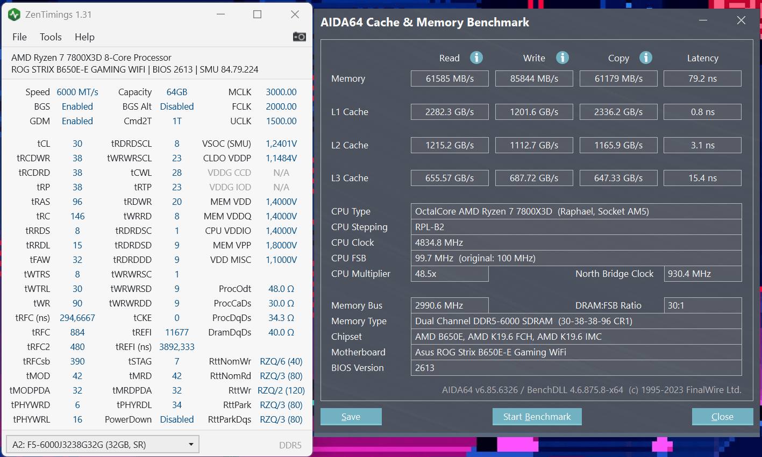Viewport: 762px width, 457px height.
Task: Select the L3 Cache Read 655.57 GB/s field
Action: [x=450, y=178]
